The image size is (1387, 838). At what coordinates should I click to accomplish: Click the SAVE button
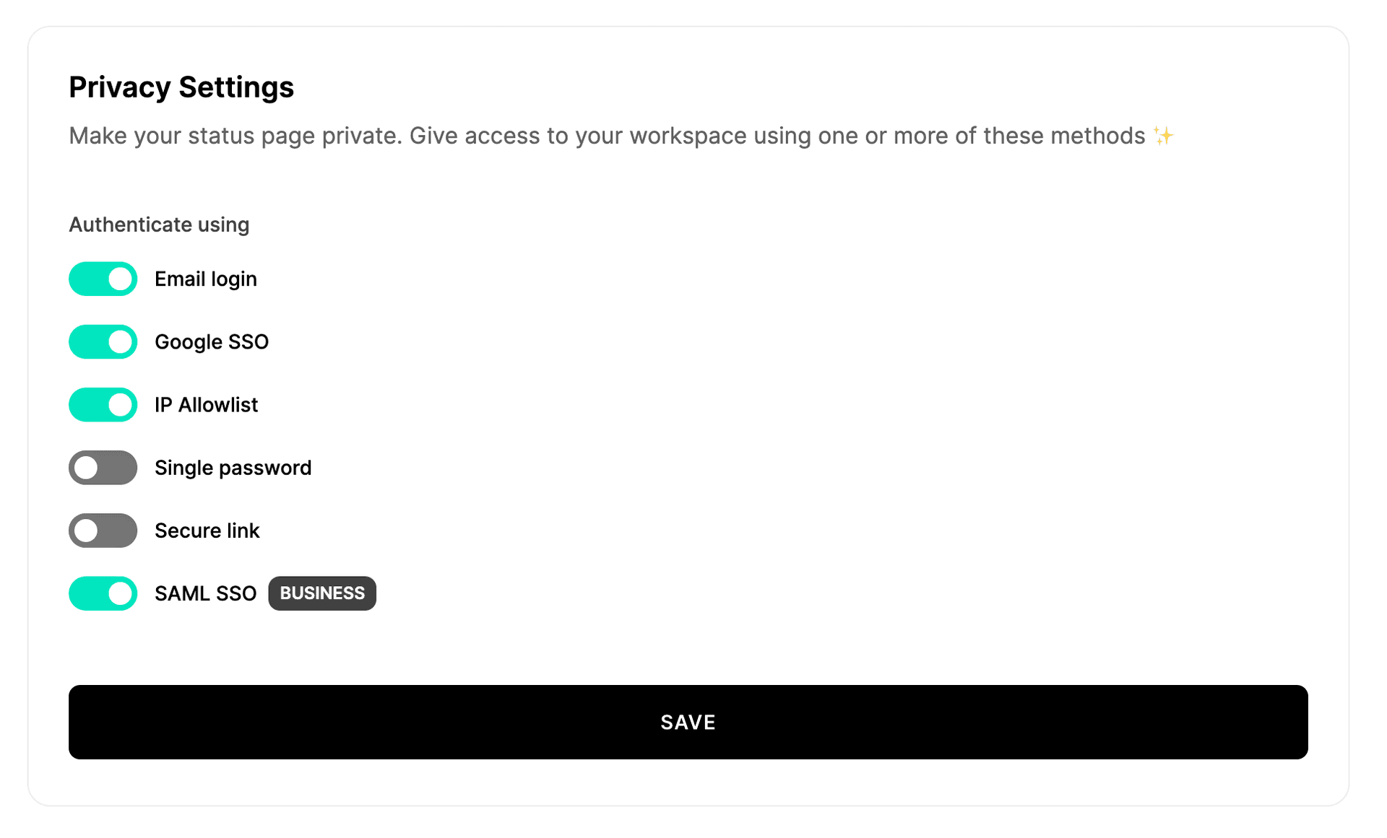click(688, 722)
